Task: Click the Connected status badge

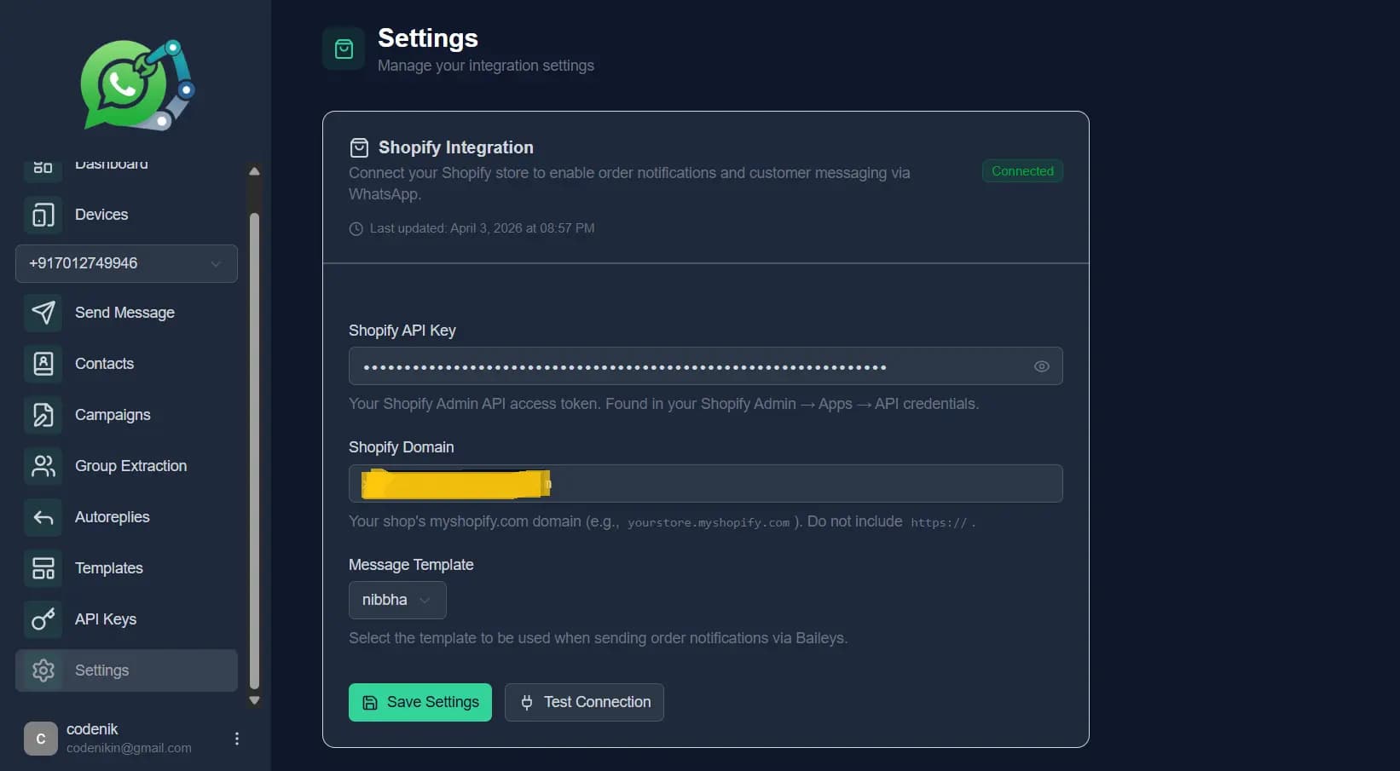Action: 1021,170
